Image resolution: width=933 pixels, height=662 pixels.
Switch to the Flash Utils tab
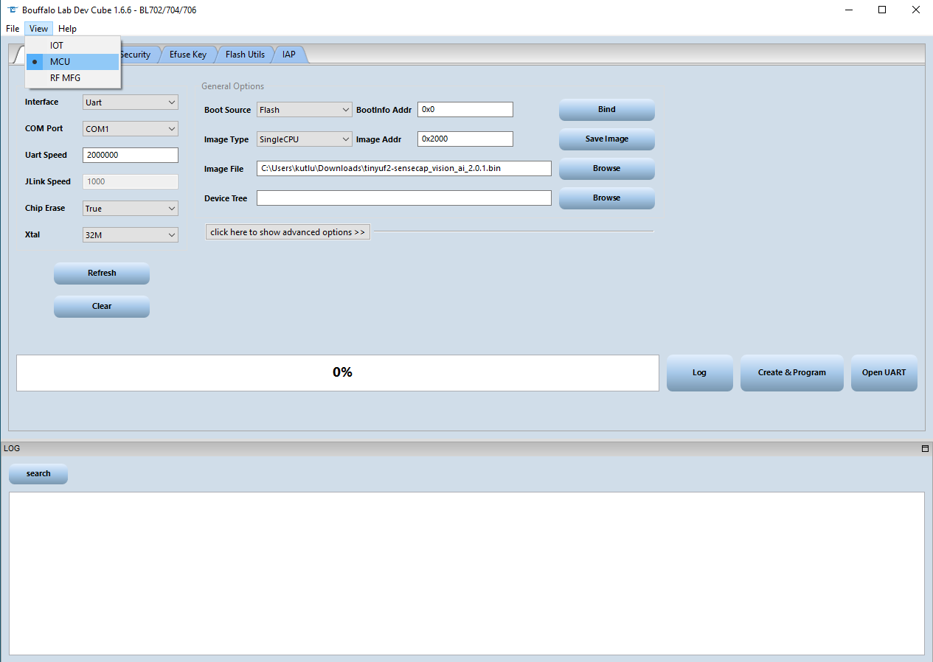(x=245, y=54)
